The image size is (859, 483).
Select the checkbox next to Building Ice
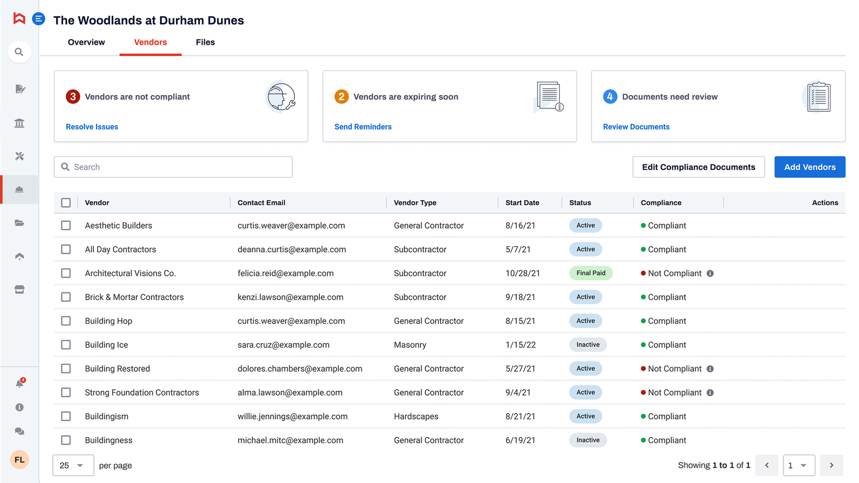click(x=65, y=344)
